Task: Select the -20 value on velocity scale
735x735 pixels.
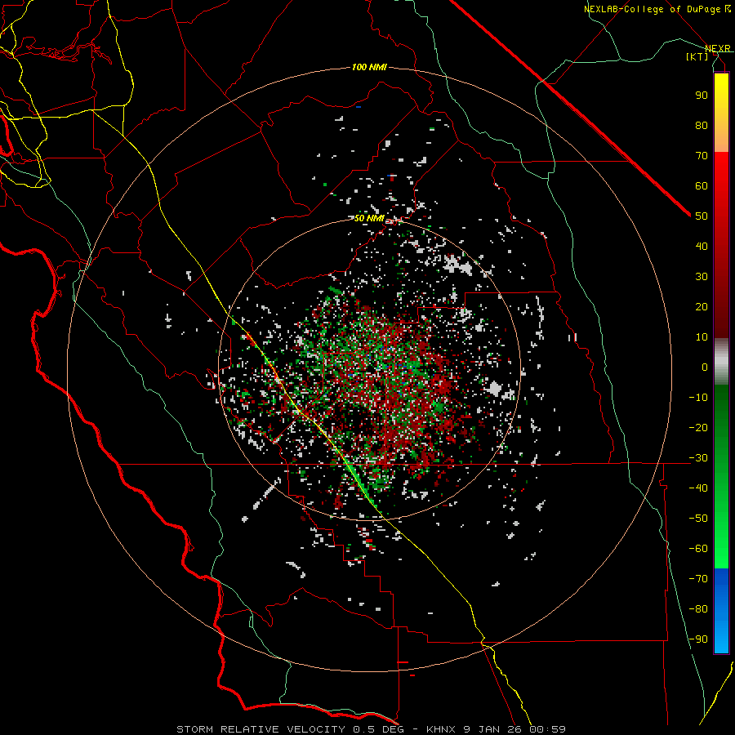Action: (x=698, y=428)
